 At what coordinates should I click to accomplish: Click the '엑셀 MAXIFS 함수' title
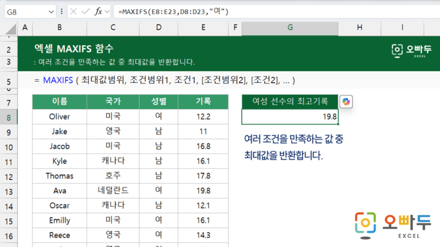pos(74,49)
